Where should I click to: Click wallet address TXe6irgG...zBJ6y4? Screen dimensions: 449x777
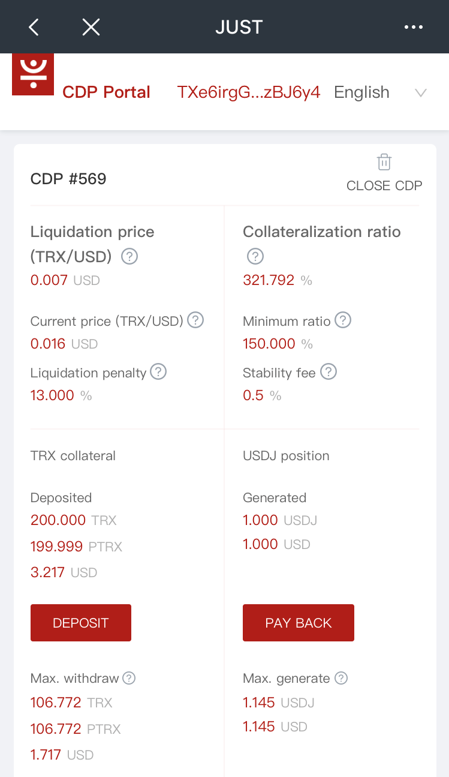point(249,92)
